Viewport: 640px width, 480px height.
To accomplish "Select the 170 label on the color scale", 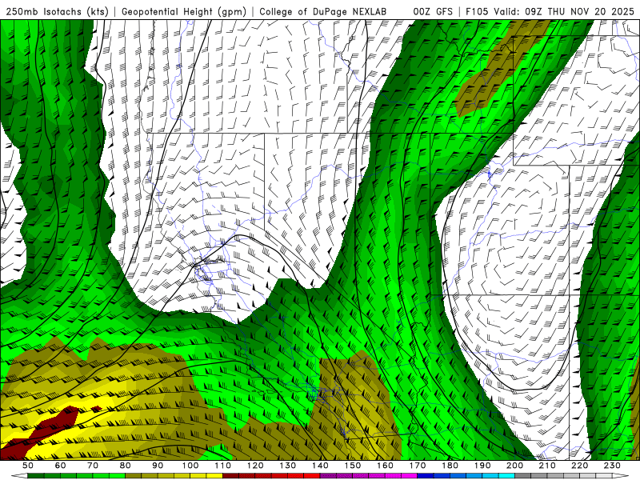I will 418,466.
